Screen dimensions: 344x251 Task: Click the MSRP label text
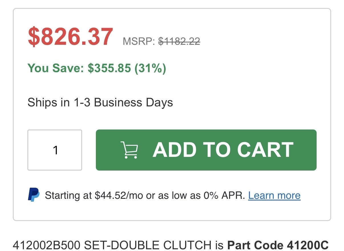coord(139,42)
